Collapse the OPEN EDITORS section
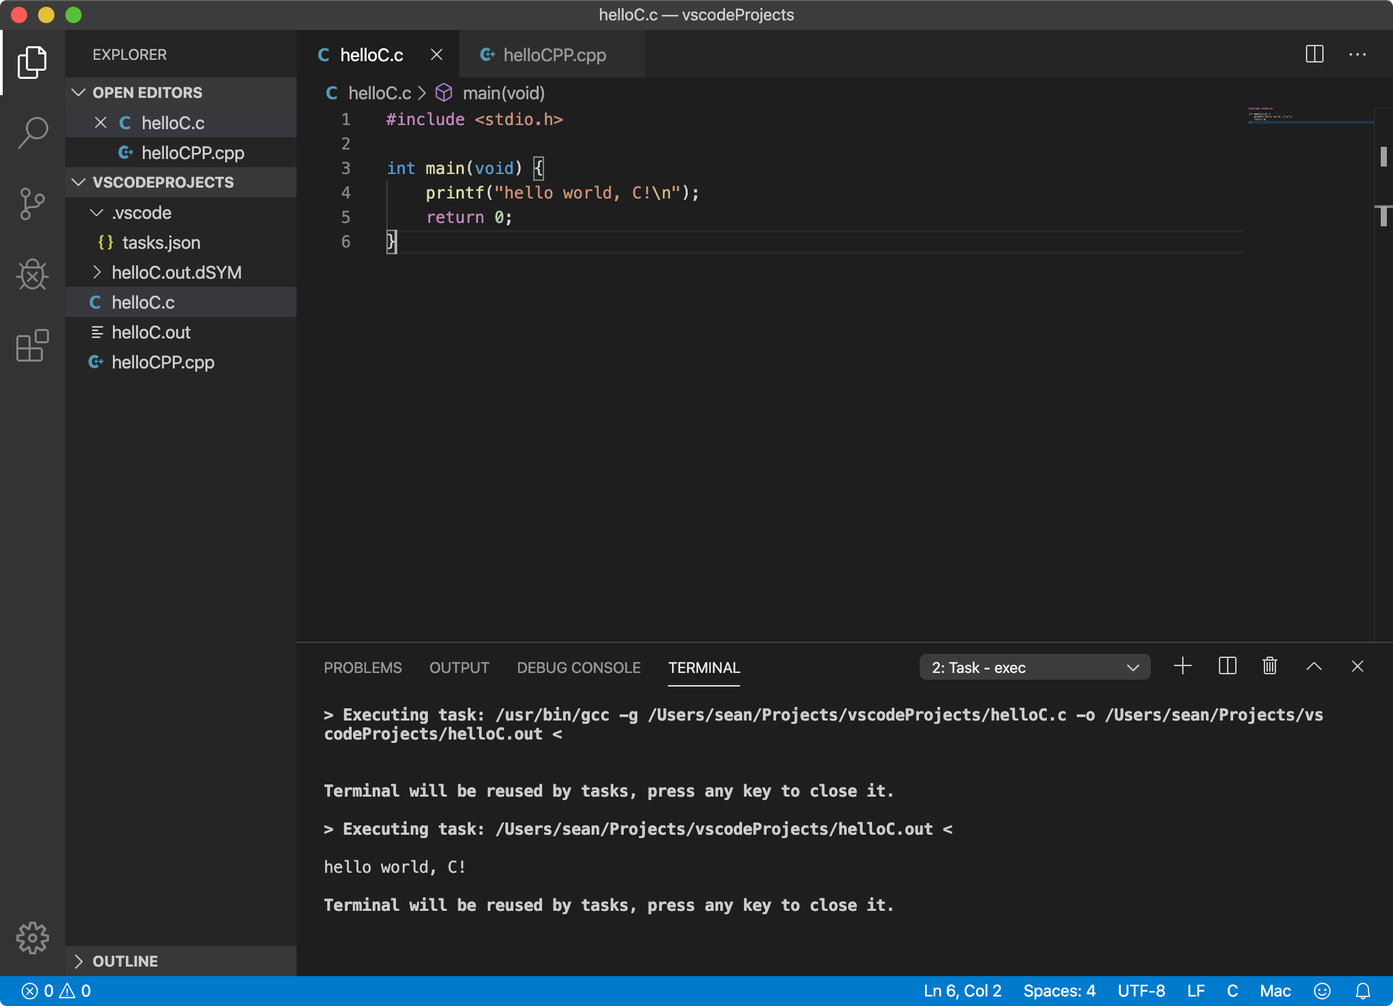 coord(147,92)
